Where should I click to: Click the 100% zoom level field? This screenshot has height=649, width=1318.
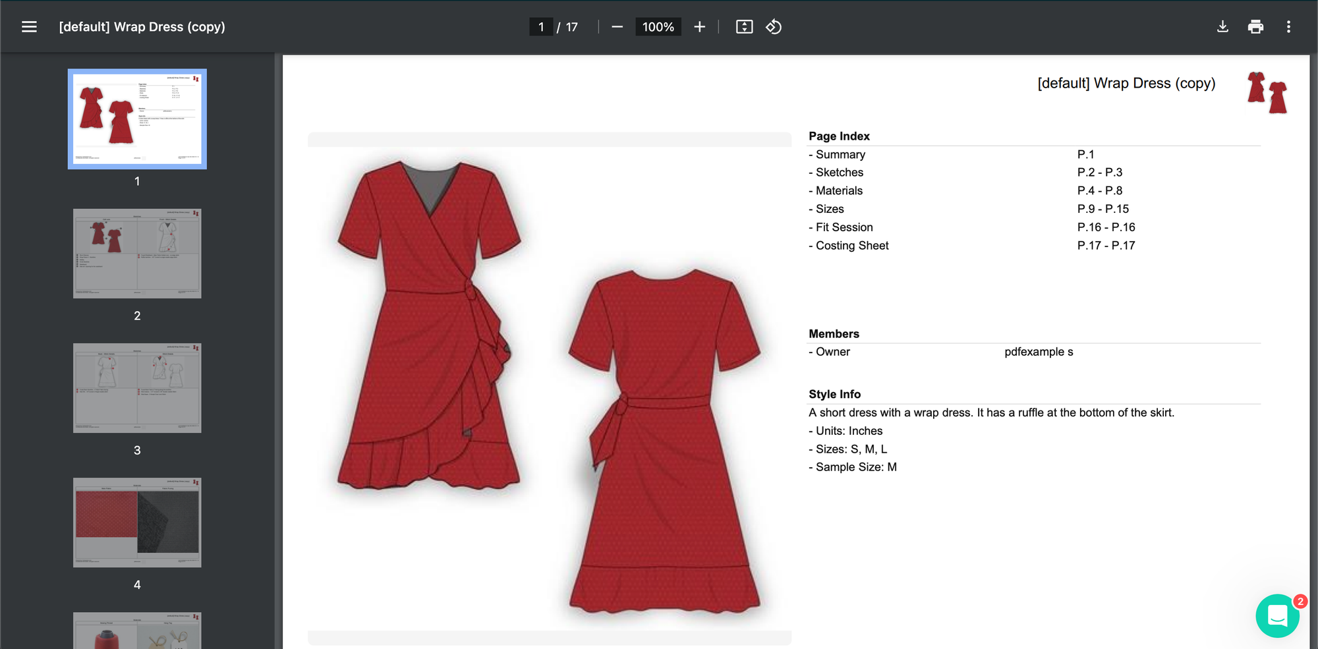(658, 27)
